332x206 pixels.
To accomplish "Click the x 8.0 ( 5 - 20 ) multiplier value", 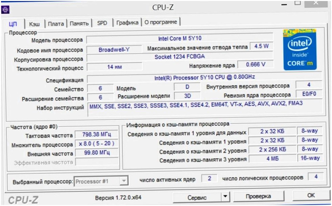I will point(97,144).
